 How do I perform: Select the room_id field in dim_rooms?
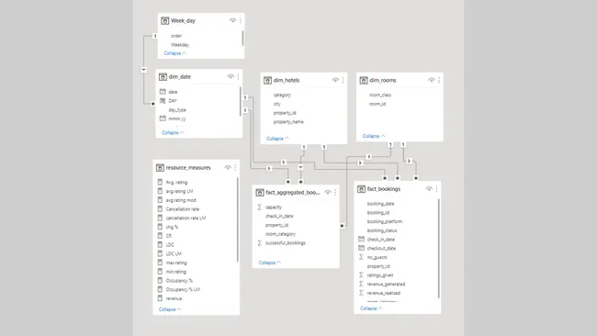click(377, 104)
